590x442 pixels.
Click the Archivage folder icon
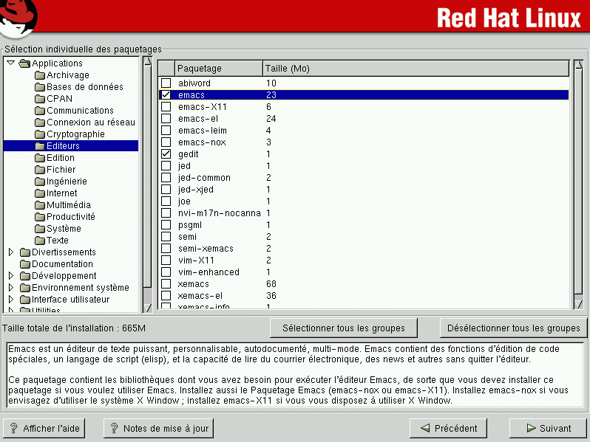tap(40, 75)
